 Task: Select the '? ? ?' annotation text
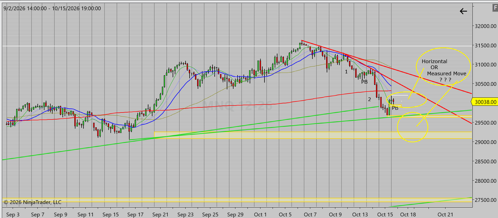445,80
